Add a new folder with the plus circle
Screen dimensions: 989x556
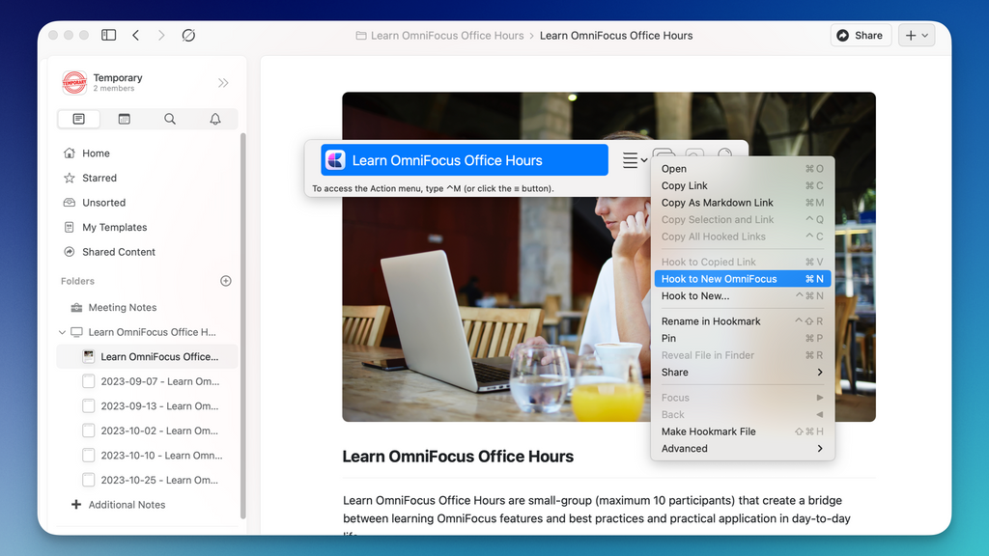coord(226,281)
